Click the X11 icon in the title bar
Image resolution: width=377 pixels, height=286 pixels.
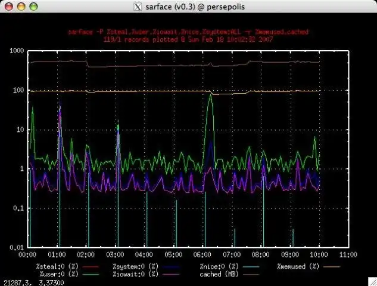(138, 7)
